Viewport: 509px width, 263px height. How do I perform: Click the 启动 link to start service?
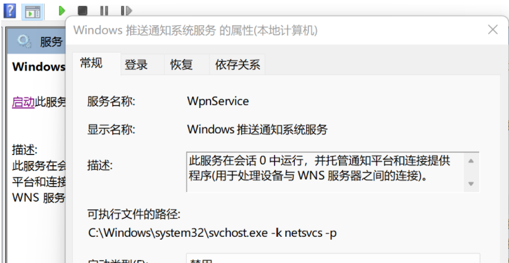[x=23, y=102]
